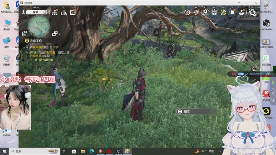Viewport: 276px width, 155px height.
Task: Open the F7 star hexagon events icon
Action: click(x=205, y=12)
